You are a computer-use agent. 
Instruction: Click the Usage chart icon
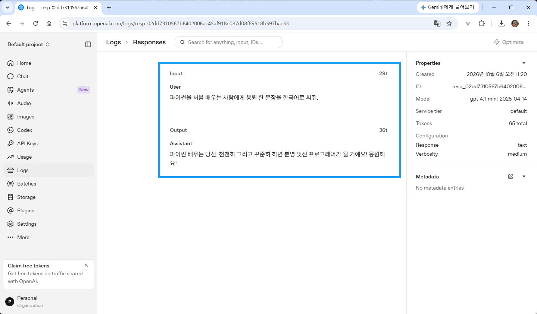pos(10,157)
